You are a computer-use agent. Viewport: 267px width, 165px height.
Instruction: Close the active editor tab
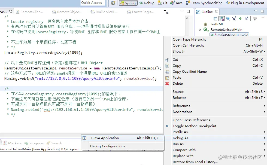point(10,12)
